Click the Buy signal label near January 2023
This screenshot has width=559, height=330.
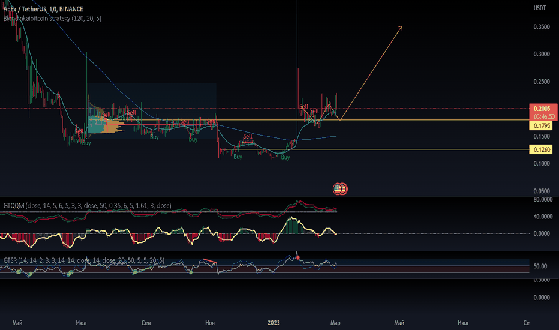tap(285, 157)
